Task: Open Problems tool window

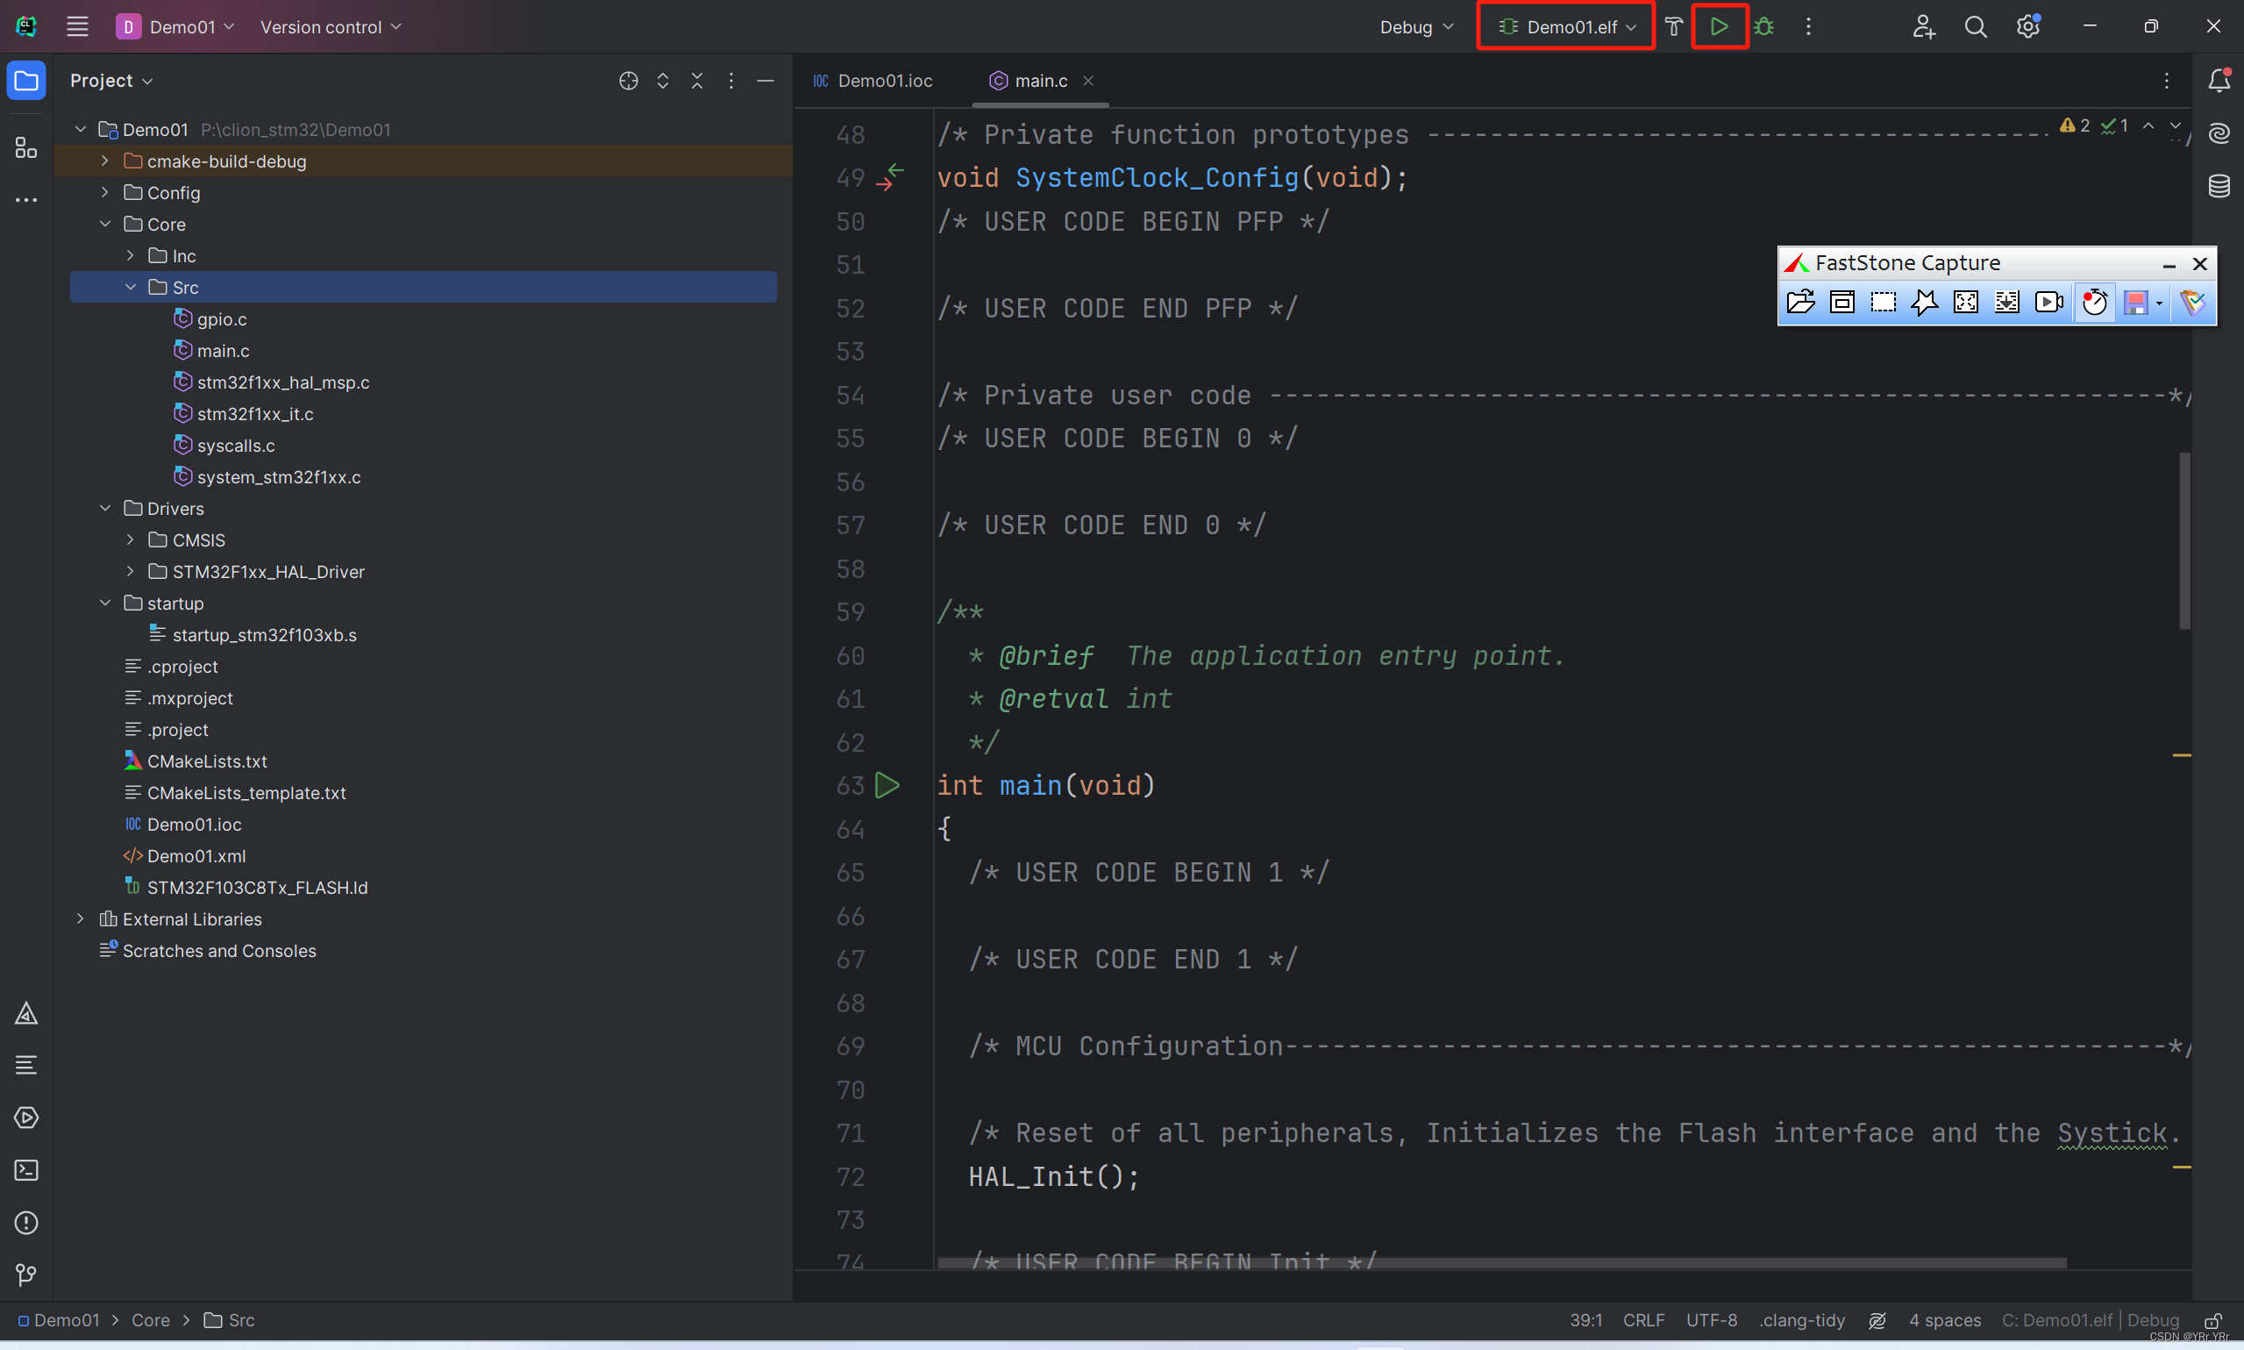Action: (x=26, y=1223)
